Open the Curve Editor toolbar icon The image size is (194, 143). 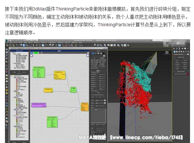(111, 45)
